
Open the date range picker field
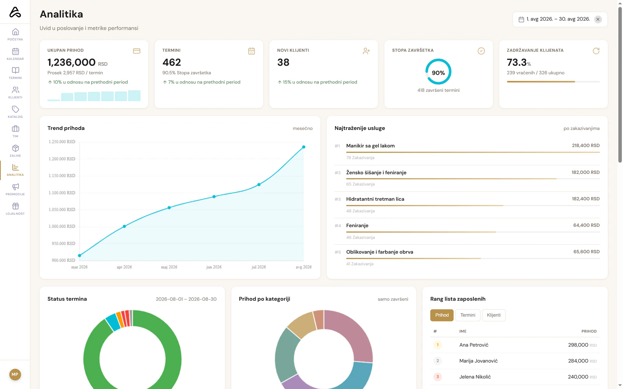[x=560, y=19]
